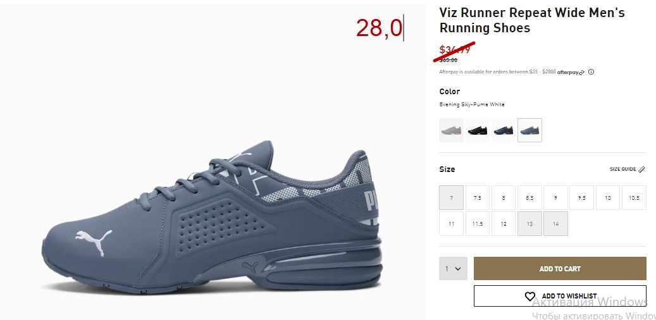Choose size 8.5

(x=529, y=198)
